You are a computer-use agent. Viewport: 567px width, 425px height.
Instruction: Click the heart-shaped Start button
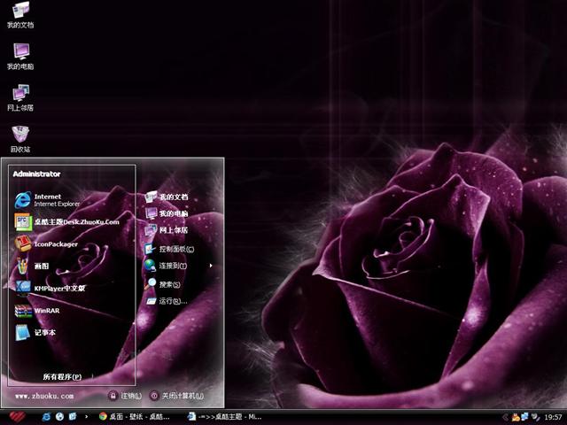(18, 417)
